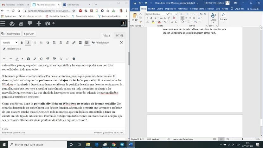Click Resaltar texto button
Image resolution: width=263 pixels, height=148 pixels.
point(12,49)
